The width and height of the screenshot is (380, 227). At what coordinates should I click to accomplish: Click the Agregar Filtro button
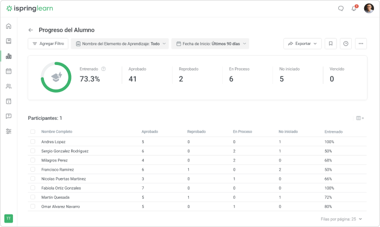click(x=48, y=43)
